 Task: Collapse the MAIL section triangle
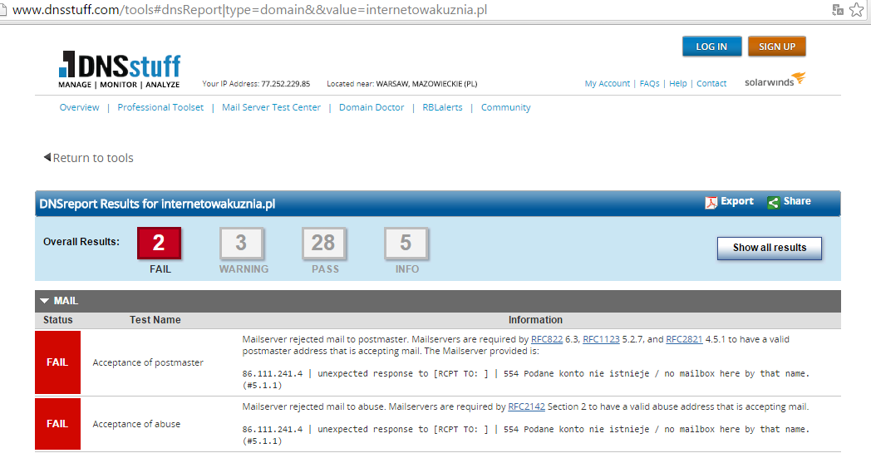coord(44,301)
